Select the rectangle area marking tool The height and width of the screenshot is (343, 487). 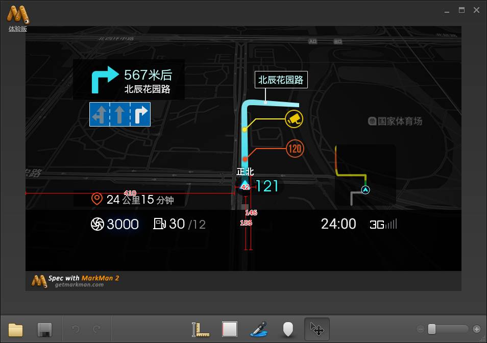click(230, 329)
